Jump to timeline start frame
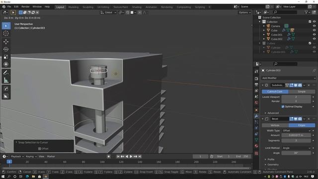 coord(118,157)
